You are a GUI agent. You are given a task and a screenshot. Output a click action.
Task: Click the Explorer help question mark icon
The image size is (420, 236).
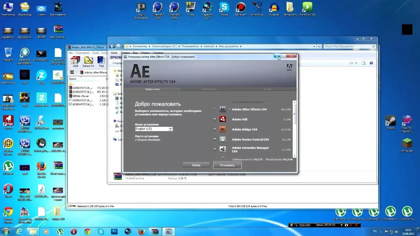coord(371,63)
